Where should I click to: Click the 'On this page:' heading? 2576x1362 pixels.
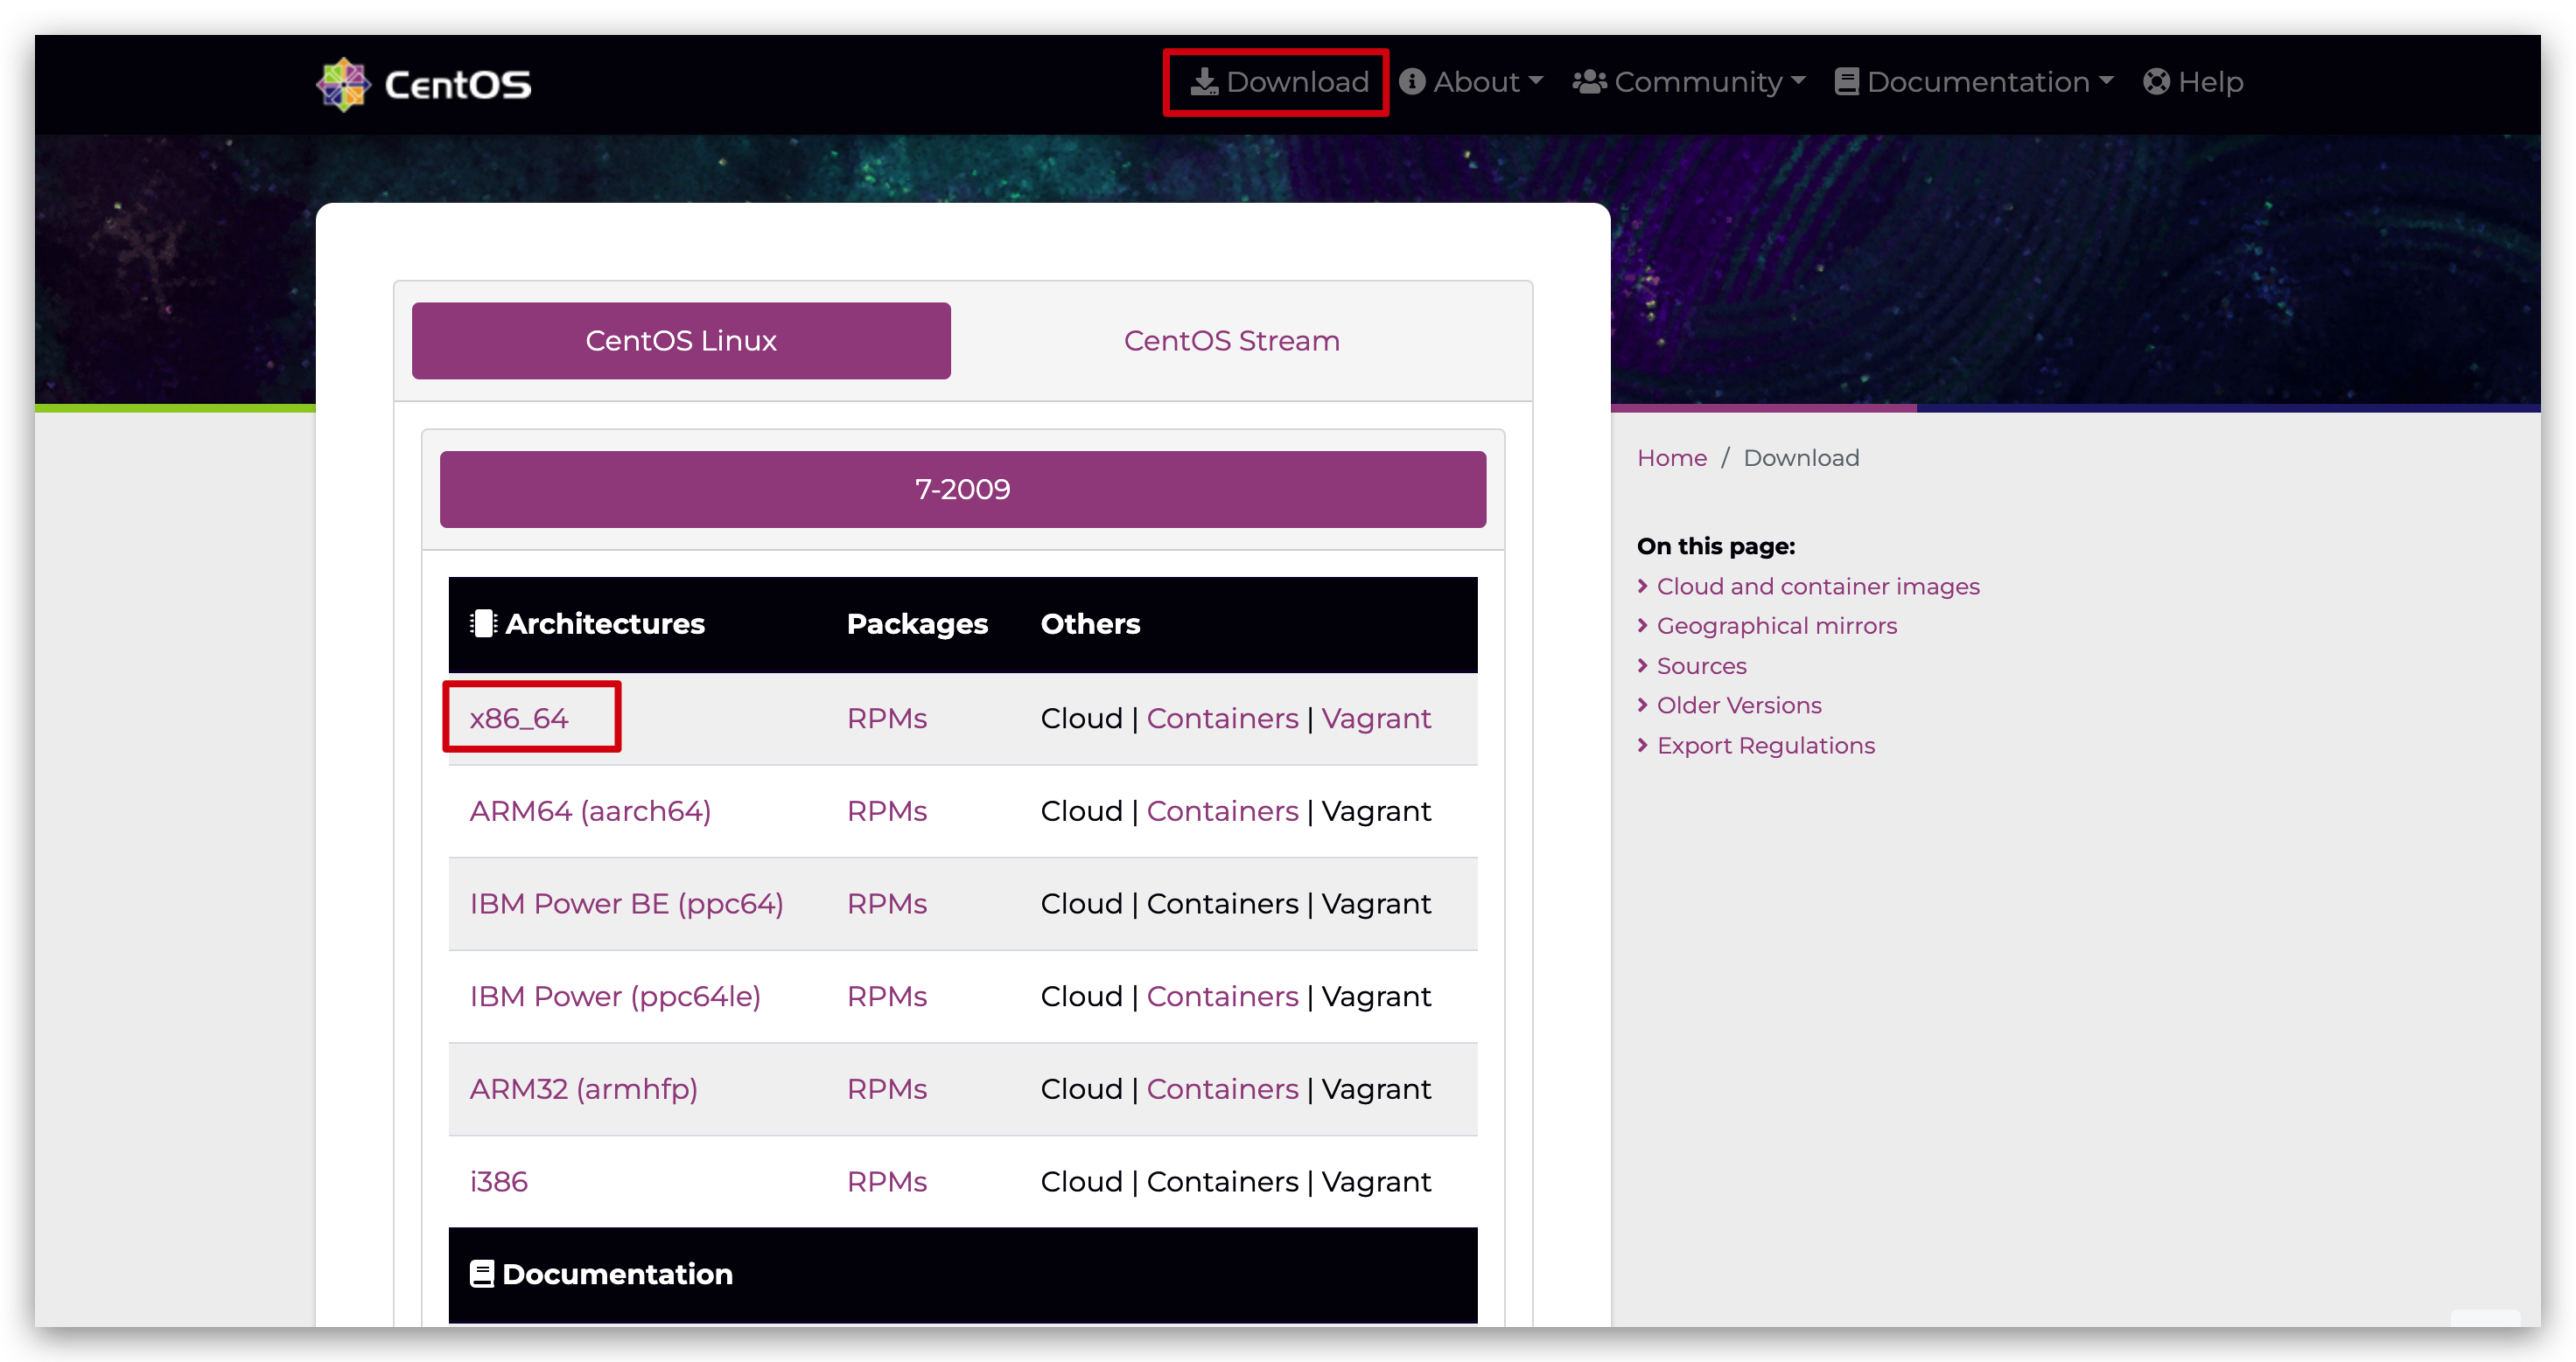tap(1715, 546)
